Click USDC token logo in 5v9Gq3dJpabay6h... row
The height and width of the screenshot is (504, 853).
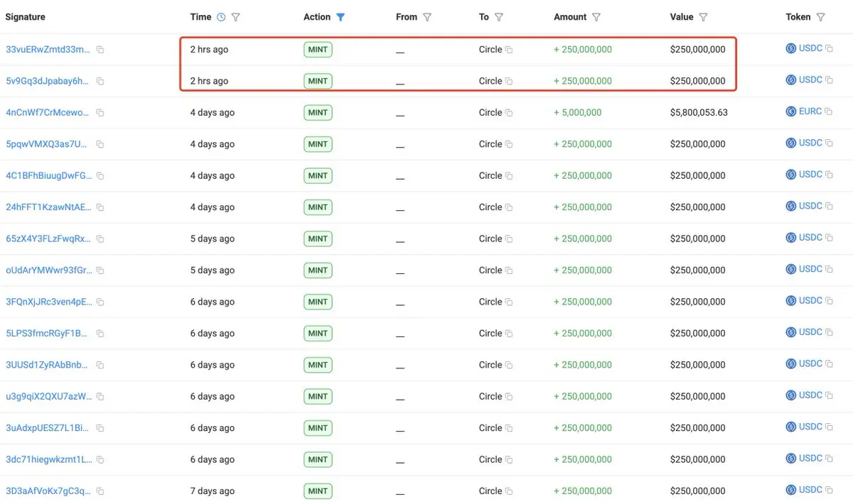pyautogui.click(x=790, y=80)
